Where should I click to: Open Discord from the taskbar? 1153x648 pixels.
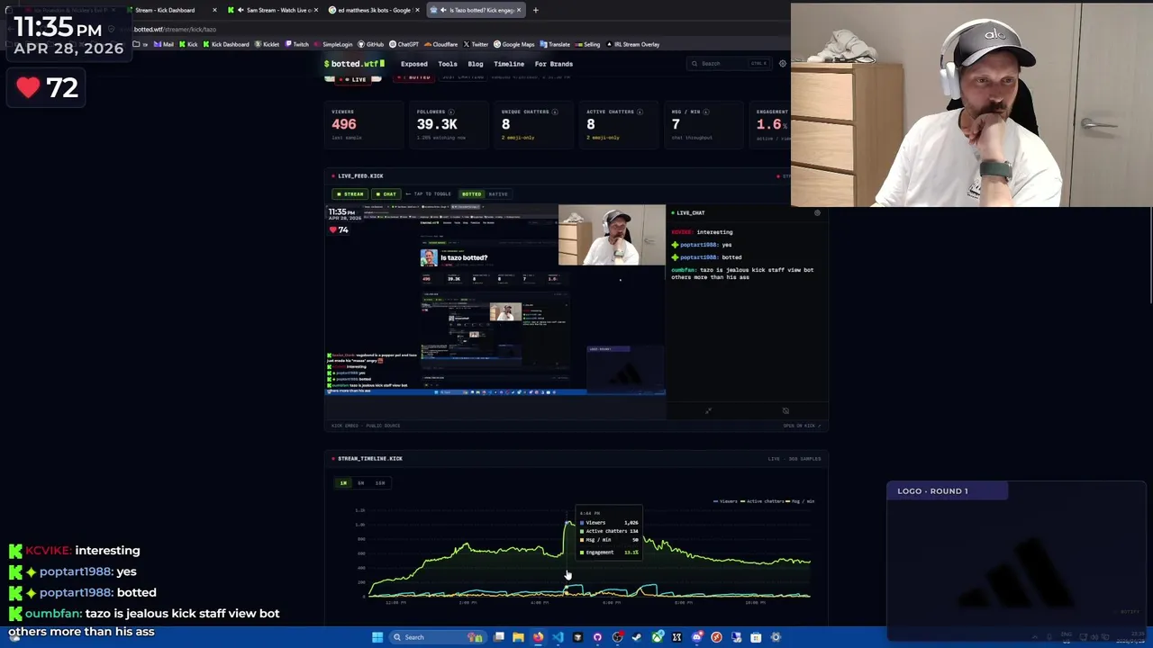(x=696, y=637)
